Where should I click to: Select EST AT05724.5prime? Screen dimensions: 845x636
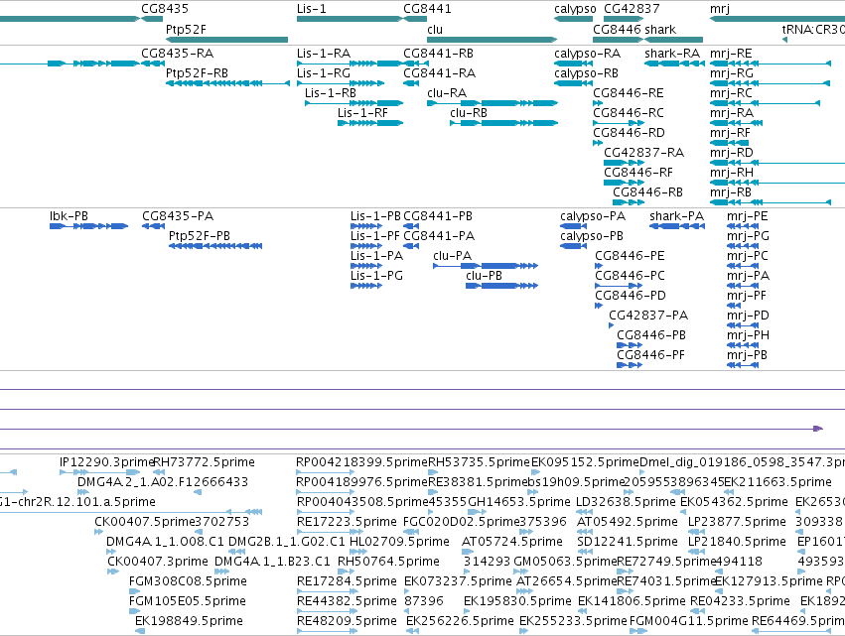tap(468, 552)
